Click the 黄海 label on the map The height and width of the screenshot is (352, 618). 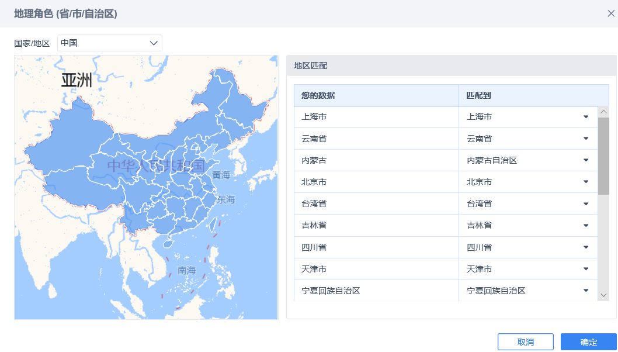coord(221,175)
